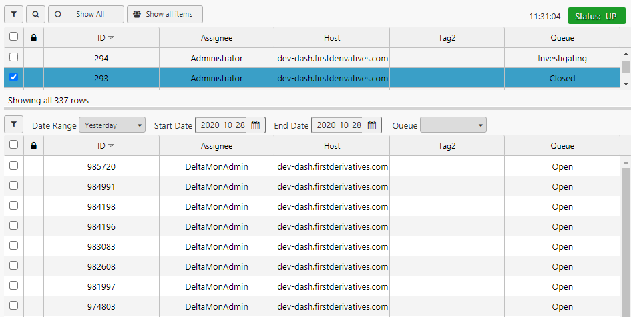The image size is (631, 317).
Task: Click the green Status: UP button
Action: [596, 16]
